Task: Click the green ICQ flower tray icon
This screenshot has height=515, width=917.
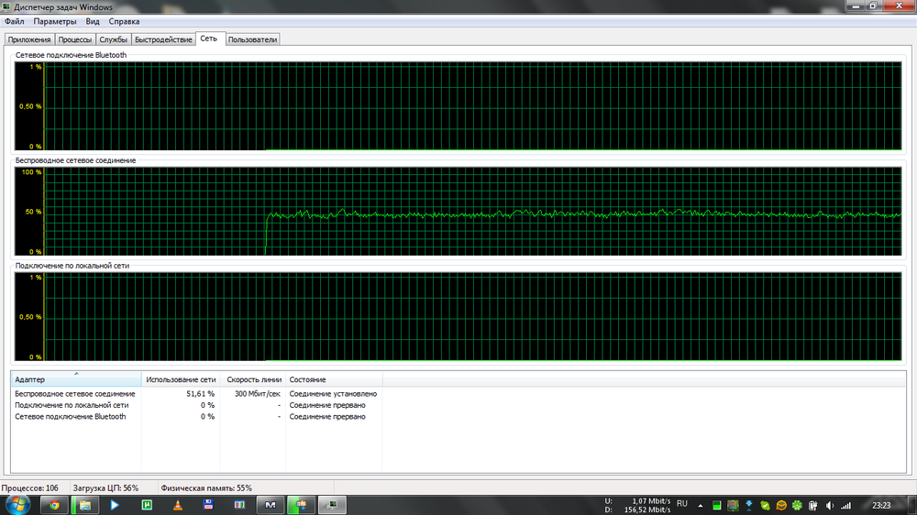Action: [x=798, y=505]
